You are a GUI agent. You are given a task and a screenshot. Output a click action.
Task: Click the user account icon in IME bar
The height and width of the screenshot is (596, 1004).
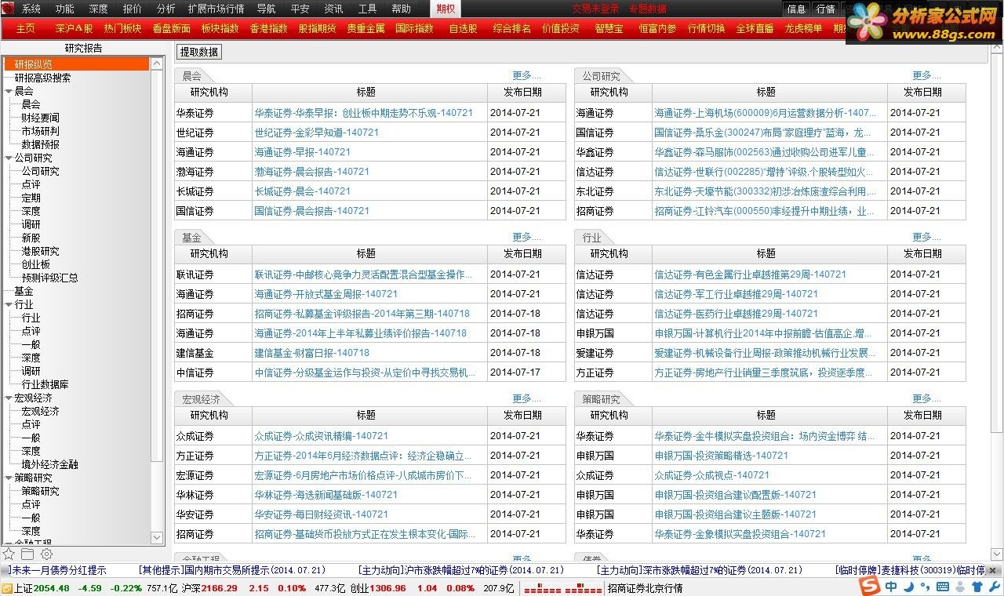click(x=961, y=587)
